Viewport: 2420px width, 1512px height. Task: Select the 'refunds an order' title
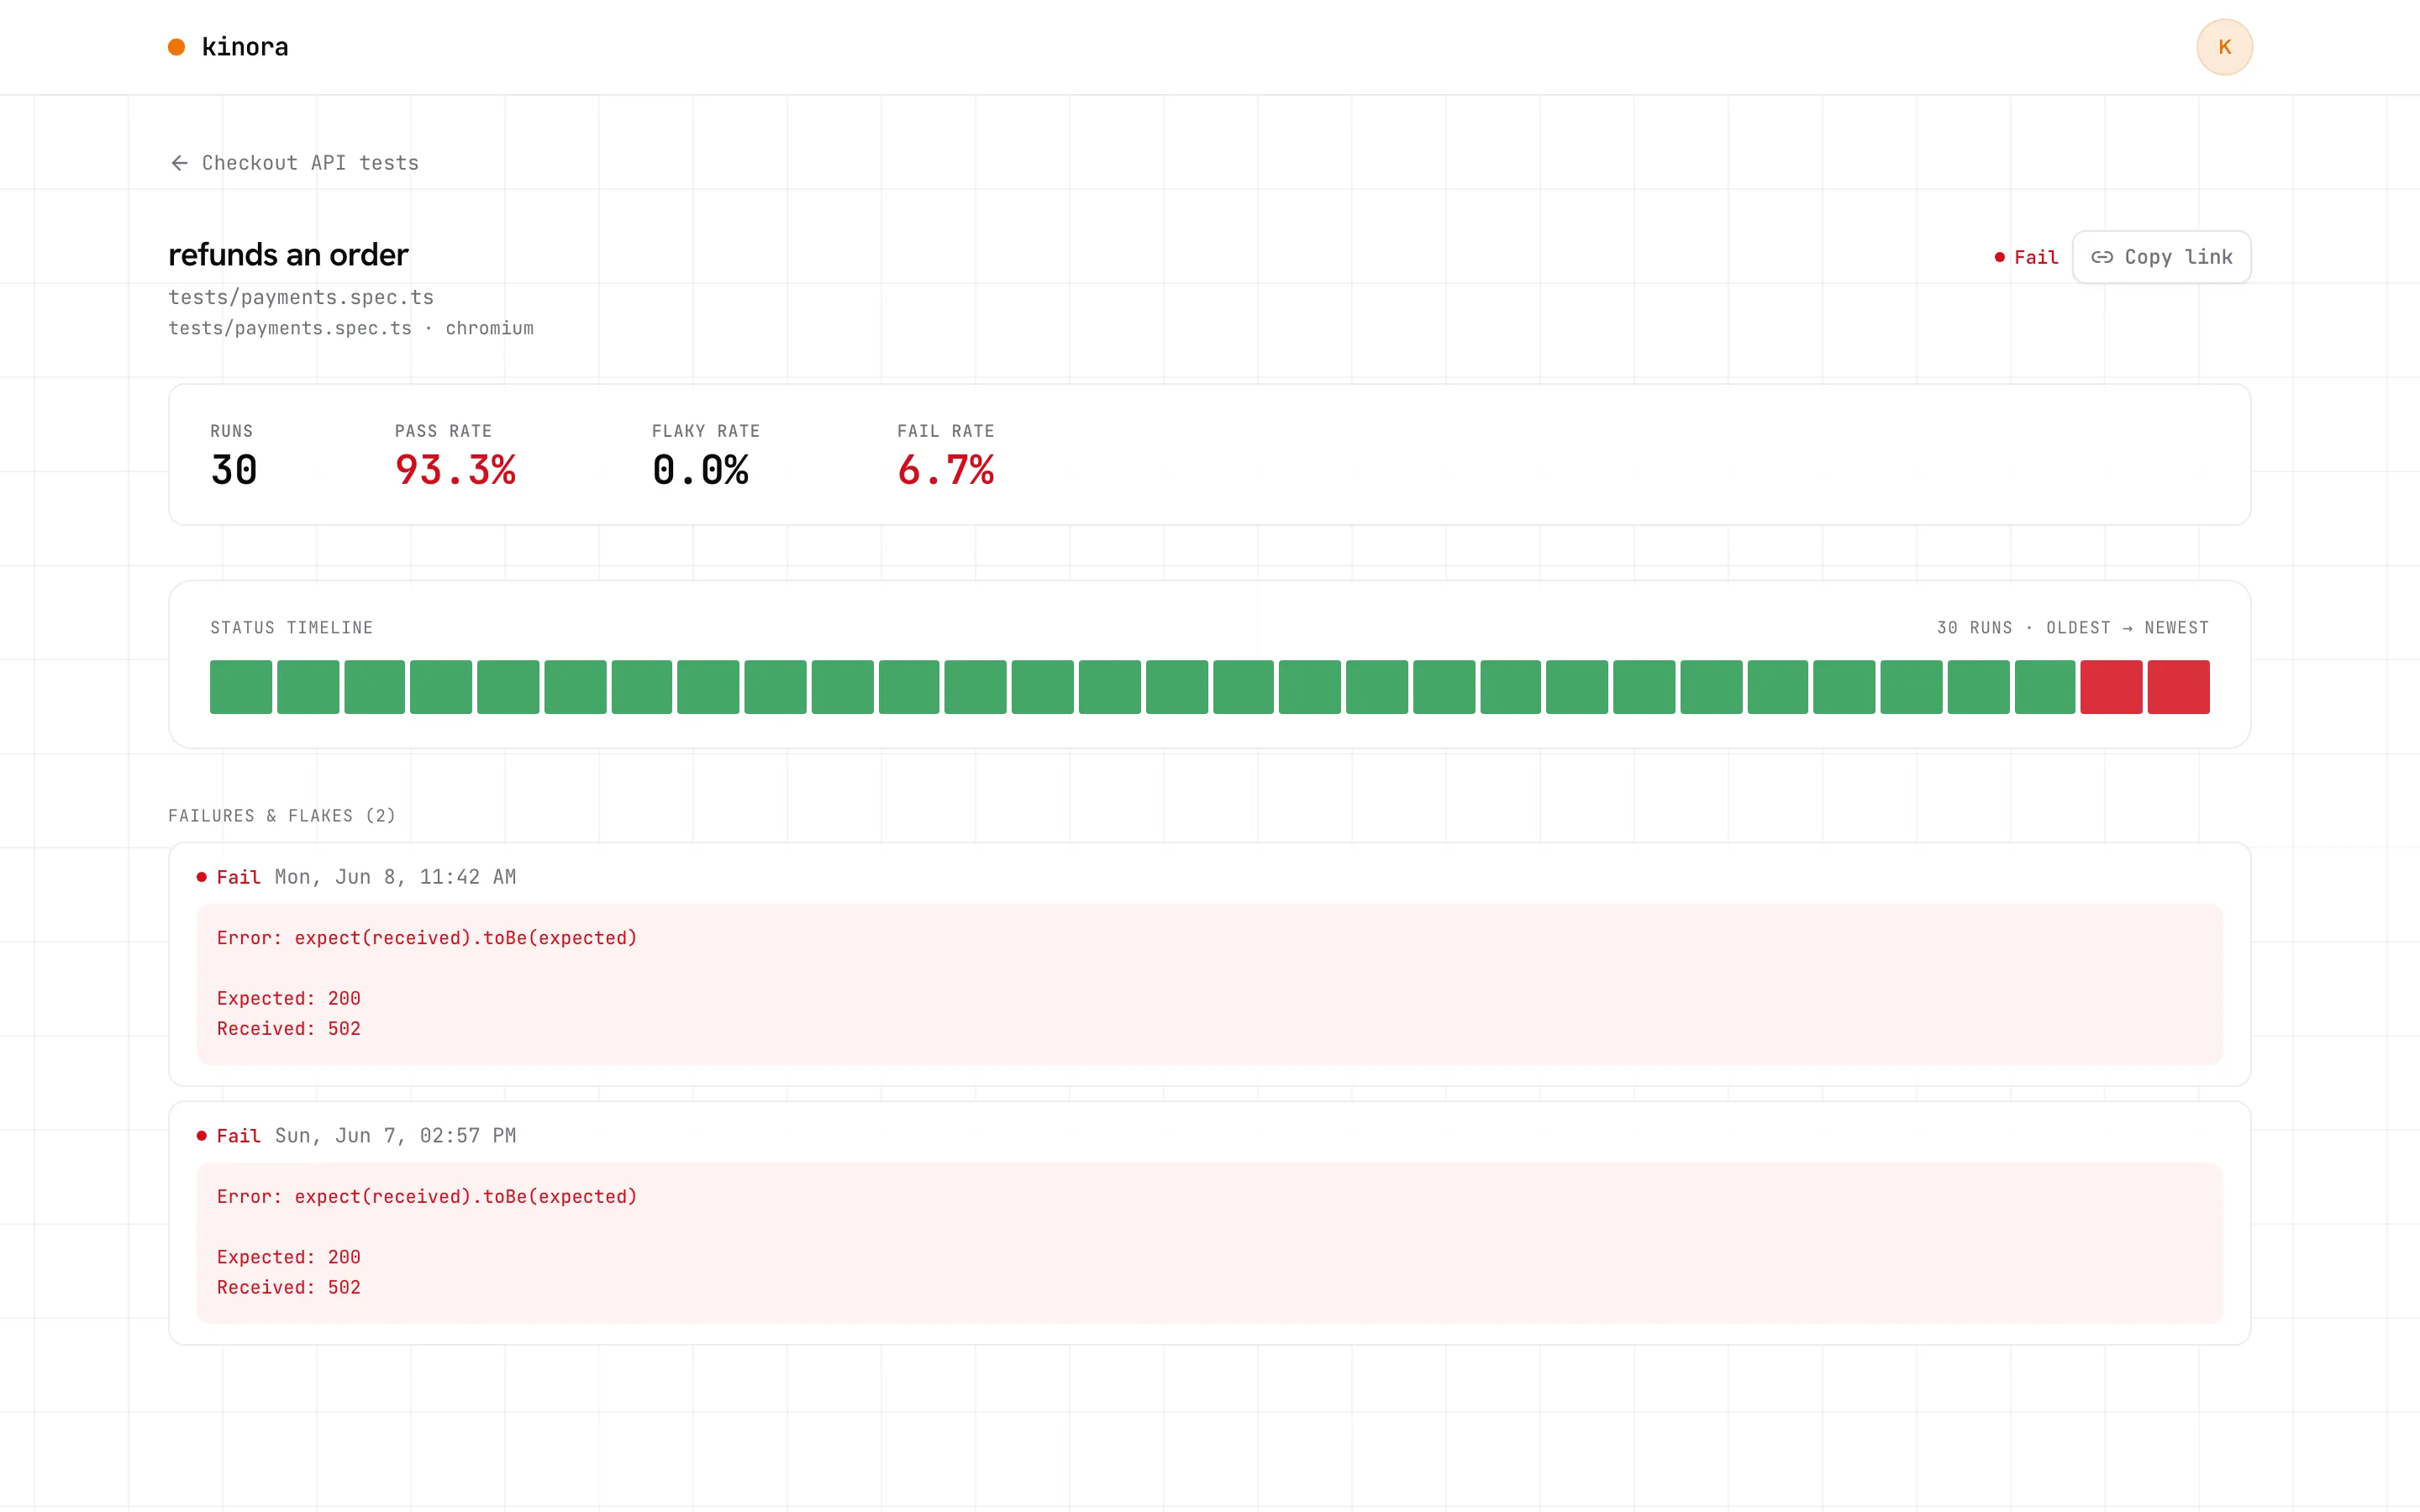[x=288, y=255]
